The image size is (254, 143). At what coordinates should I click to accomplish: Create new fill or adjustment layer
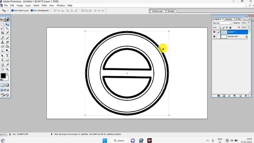point(235,96)
